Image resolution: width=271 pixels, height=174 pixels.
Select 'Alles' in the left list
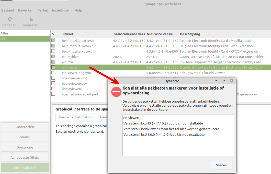(25, 33)
